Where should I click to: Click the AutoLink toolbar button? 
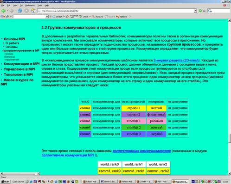pos(98,17)
